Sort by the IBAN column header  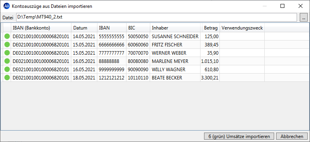112,28
